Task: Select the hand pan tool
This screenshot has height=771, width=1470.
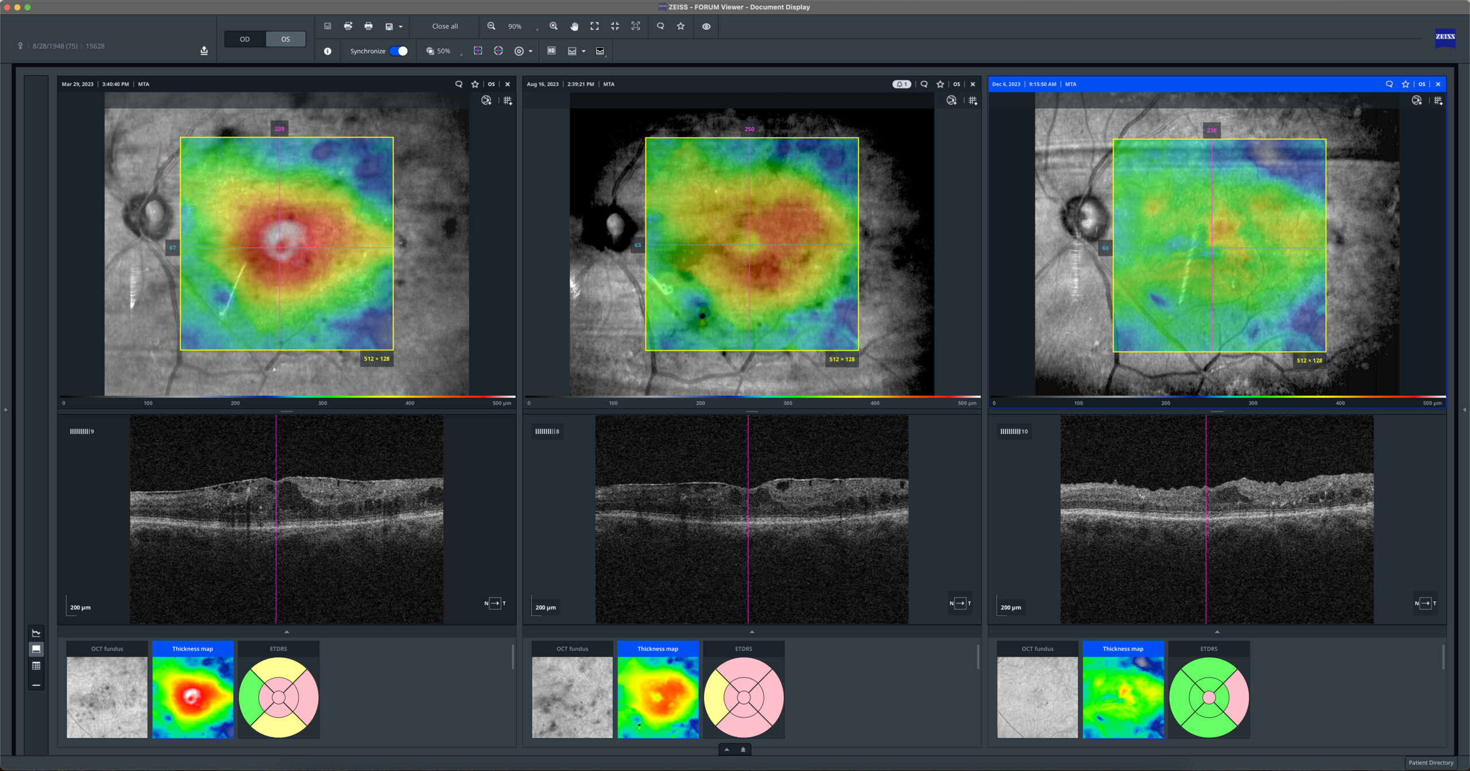Action: (x=574, y=26)
